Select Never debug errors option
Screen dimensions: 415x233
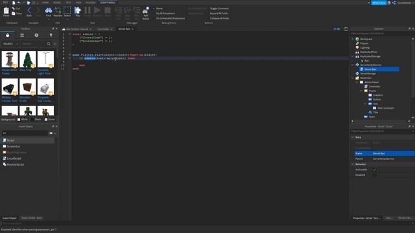coord(160,8)
